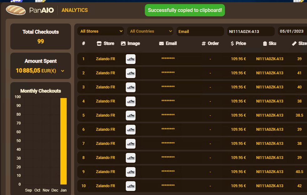The height and width of the screenshot is (195, 307).
Task: Open sneaker thumbnail in row 7
Action: point(130,144)
